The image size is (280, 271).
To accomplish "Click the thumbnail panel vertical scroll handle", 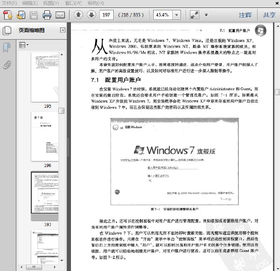I will (x=62, y=111).
